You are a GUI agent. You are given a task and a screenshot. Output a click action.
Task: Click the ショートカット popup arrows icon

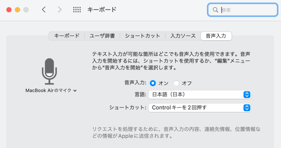247,108
